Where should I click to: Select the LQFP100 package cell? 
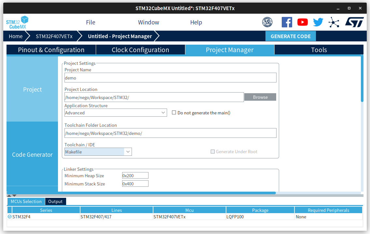(x=260, y=216)
